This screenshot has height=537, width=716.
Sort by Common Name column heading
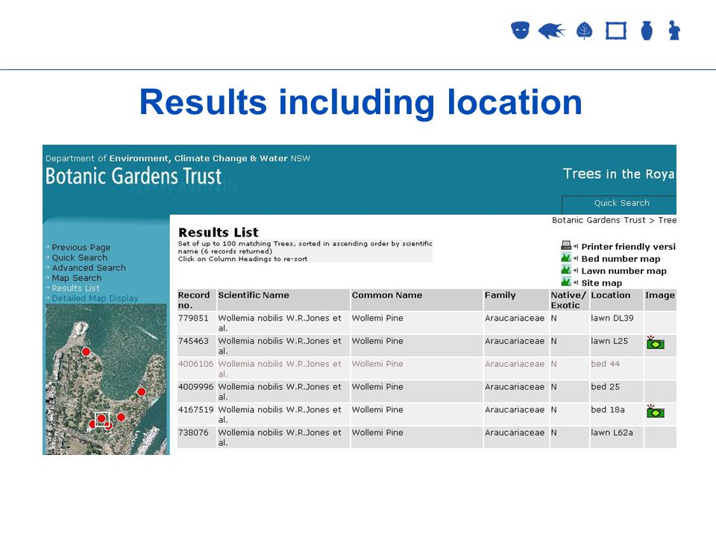387,295
